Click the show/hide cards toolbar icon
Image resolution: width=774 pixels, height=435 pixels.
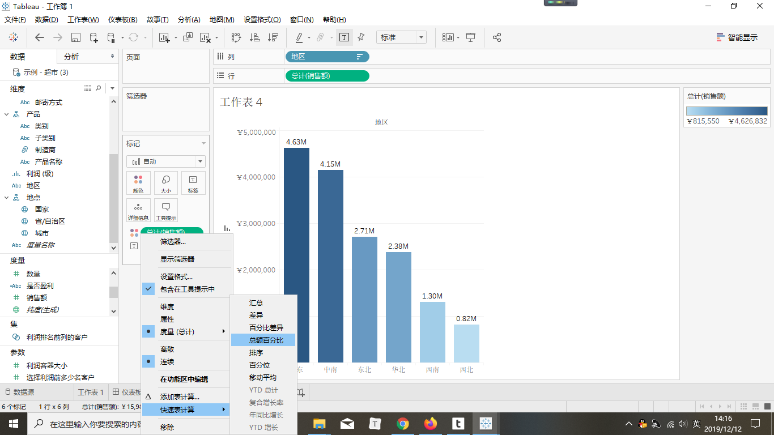[x=448, y=37]
